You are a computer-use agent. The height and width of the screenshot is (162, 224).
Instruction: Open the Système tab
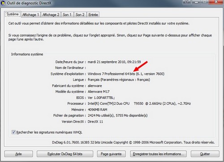point(13,14)
